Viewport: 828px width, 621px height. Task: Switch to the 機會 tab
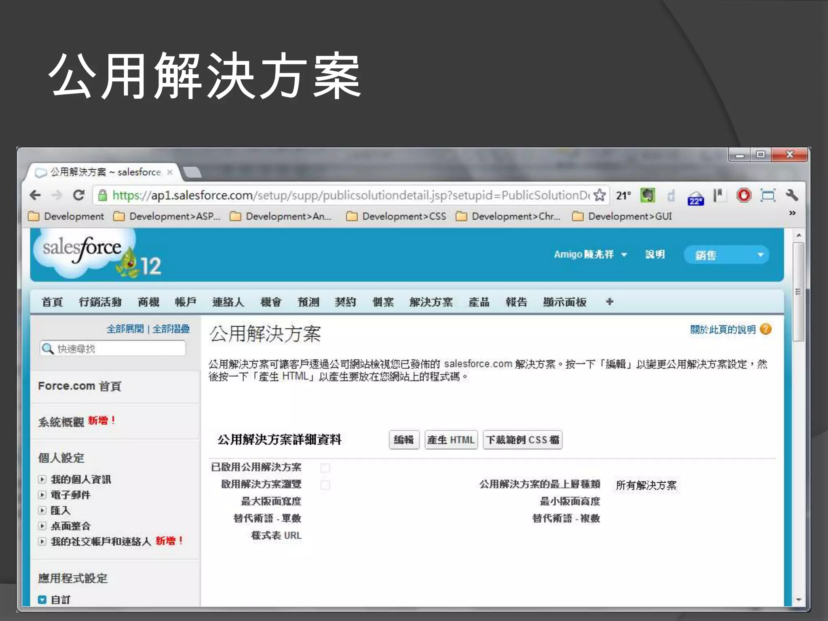pyautogui.click(x=270, y=302)
